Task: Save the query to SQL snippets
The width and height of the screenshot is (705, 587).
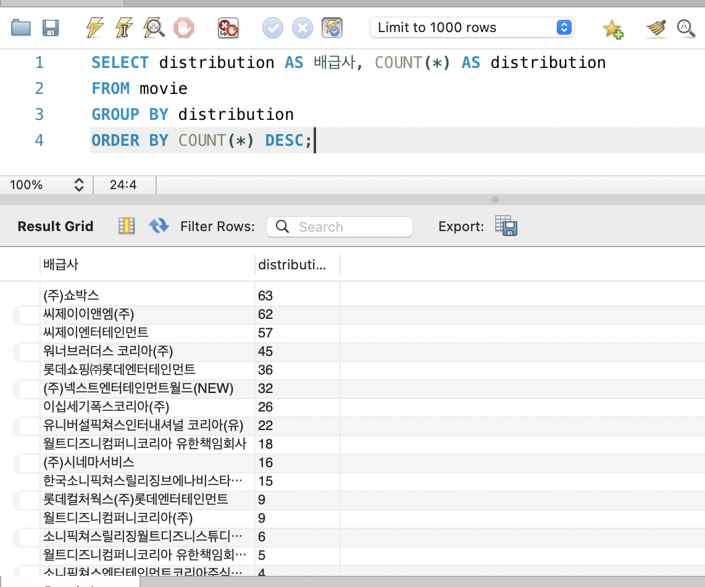Action: click(613, 28)
